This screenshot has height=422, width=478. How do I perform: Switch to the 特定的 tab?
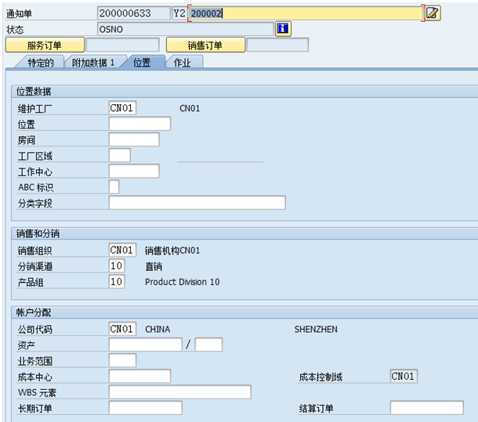tap(41, 63)
